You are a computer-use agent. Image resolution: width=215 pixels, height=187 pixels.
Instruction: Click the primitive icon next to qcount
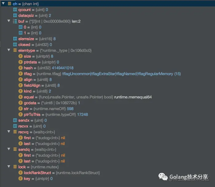(x=15, y=10)
